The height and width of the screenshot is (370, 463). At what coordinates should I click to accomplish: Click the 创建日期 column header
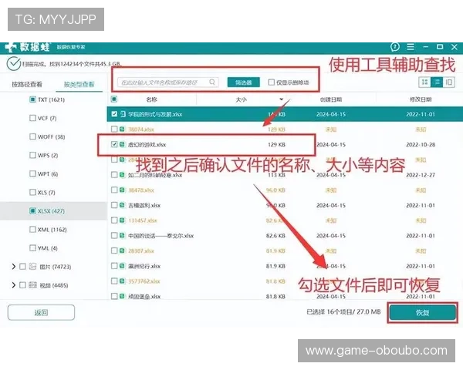click(331, 99)
